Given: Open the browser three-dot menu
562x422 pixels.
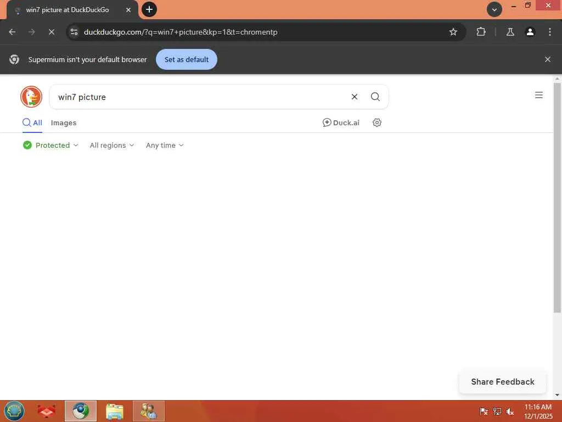Looking at the screenshot, I should pyautogui.click(x=550, y=32).
